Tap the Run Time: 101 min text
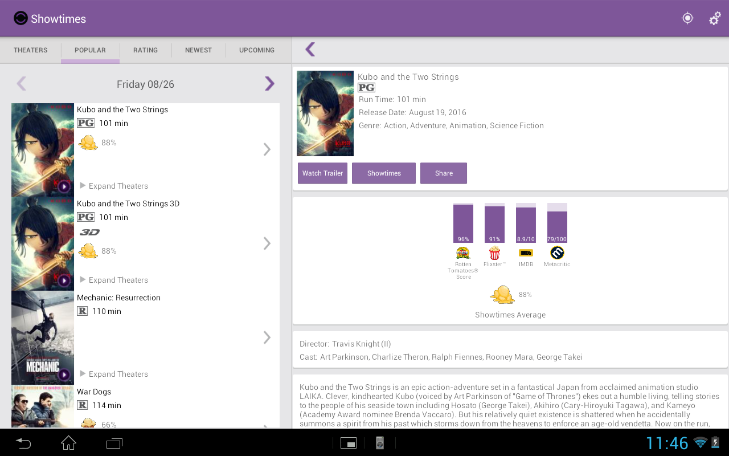The image size is (729, 456). 392,99
